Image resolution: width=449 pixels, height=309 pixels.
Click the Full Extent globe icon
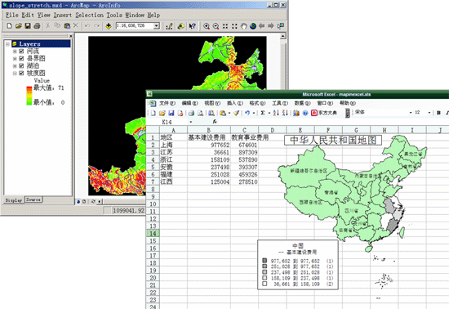252,26
